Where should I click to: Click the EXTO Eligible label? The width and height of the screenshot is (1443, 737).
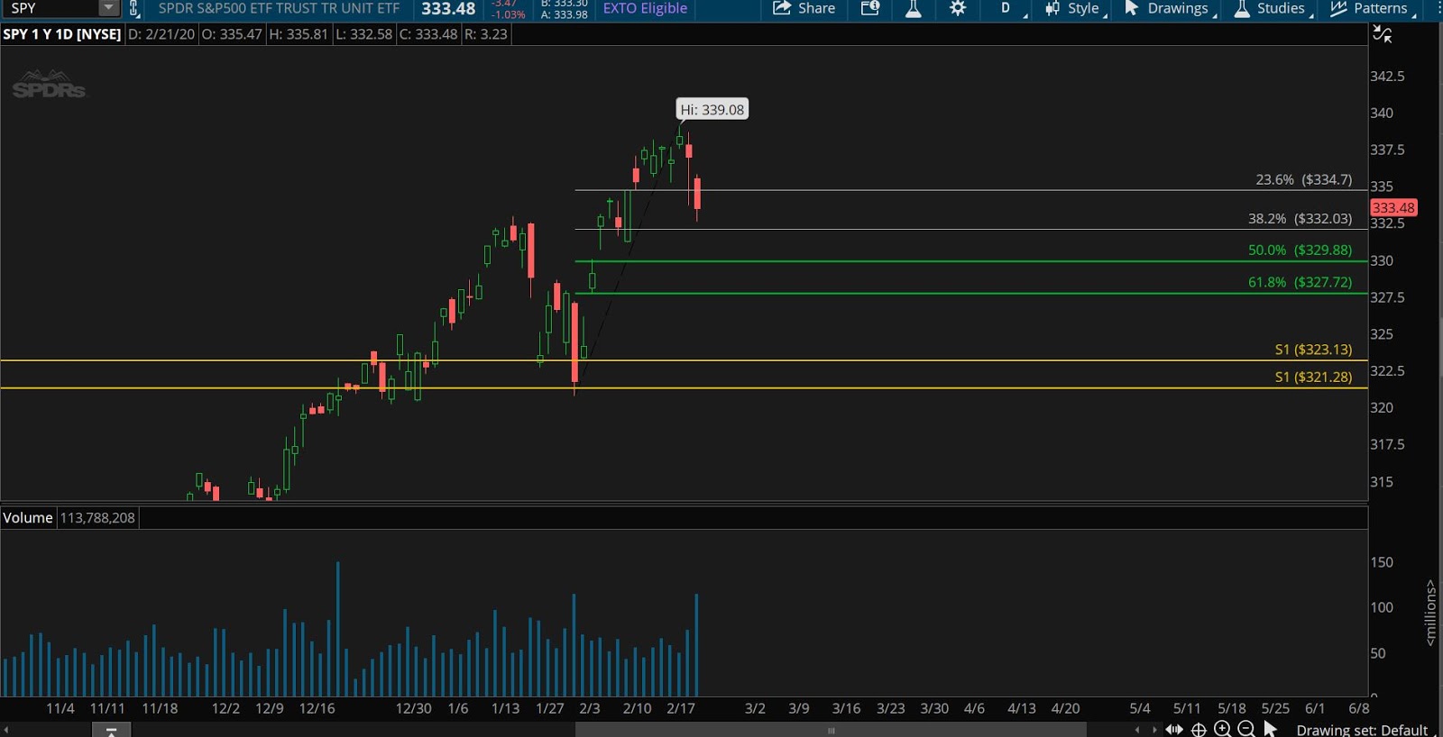pyautogui.click(x=645, y=8)
